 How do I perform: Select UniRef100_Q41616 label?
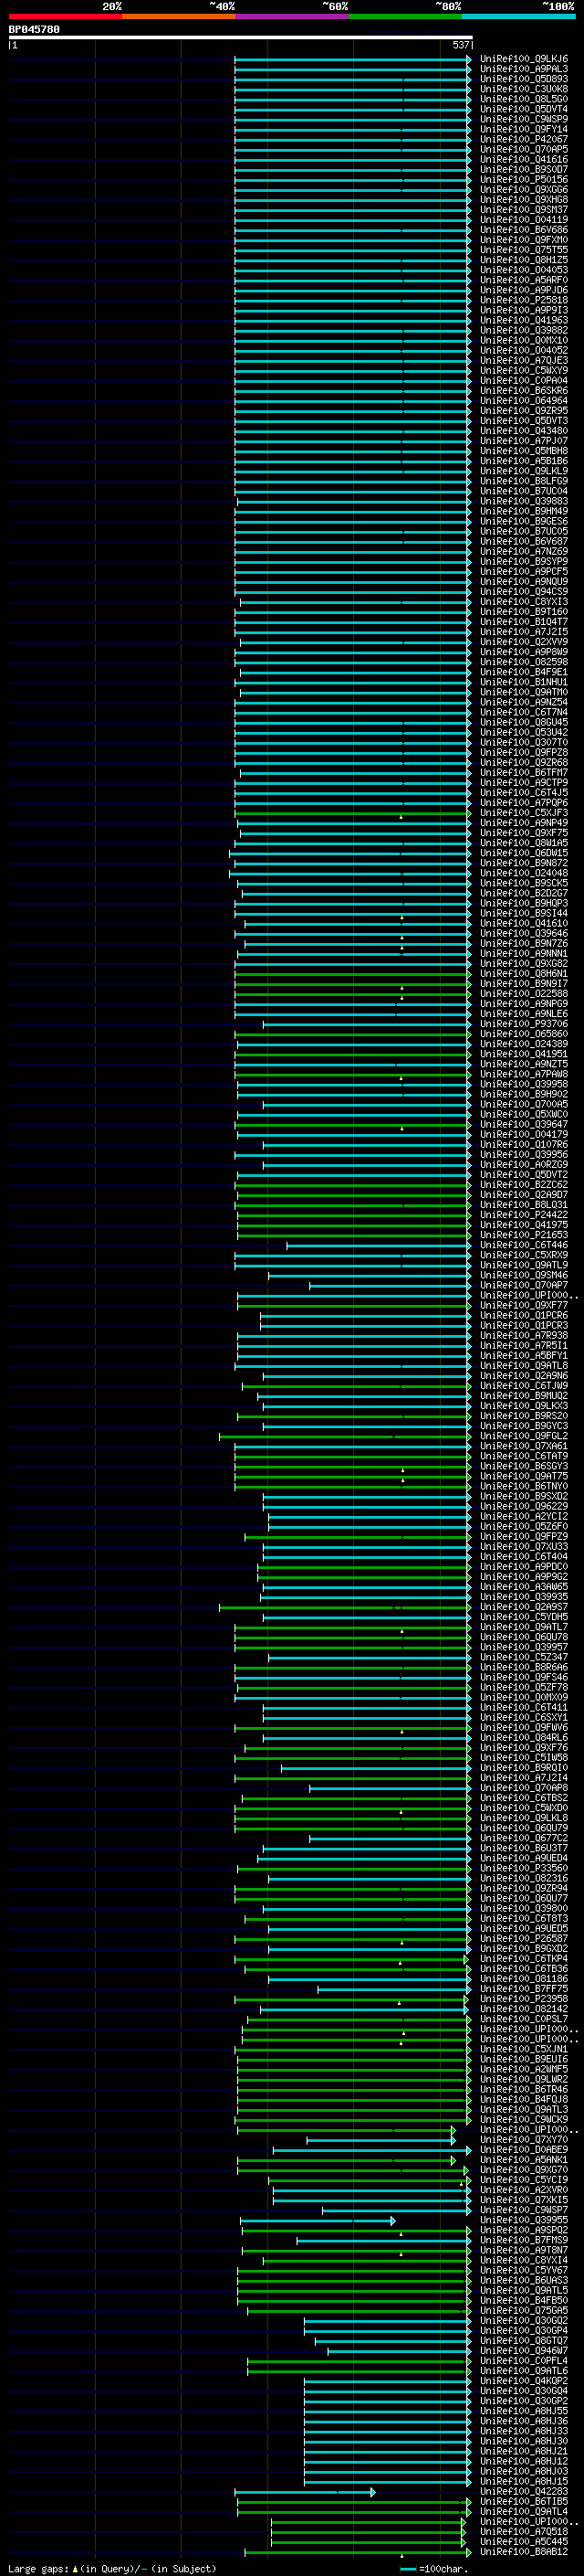click(523, 159)
